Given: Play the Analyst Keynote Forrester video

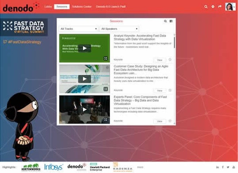Looking at the screenshot, I should tap(84, 48).
